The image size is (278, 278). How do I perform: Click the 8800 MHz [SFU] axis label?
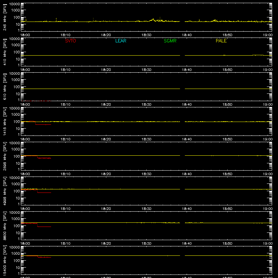(x=5, y=226)
